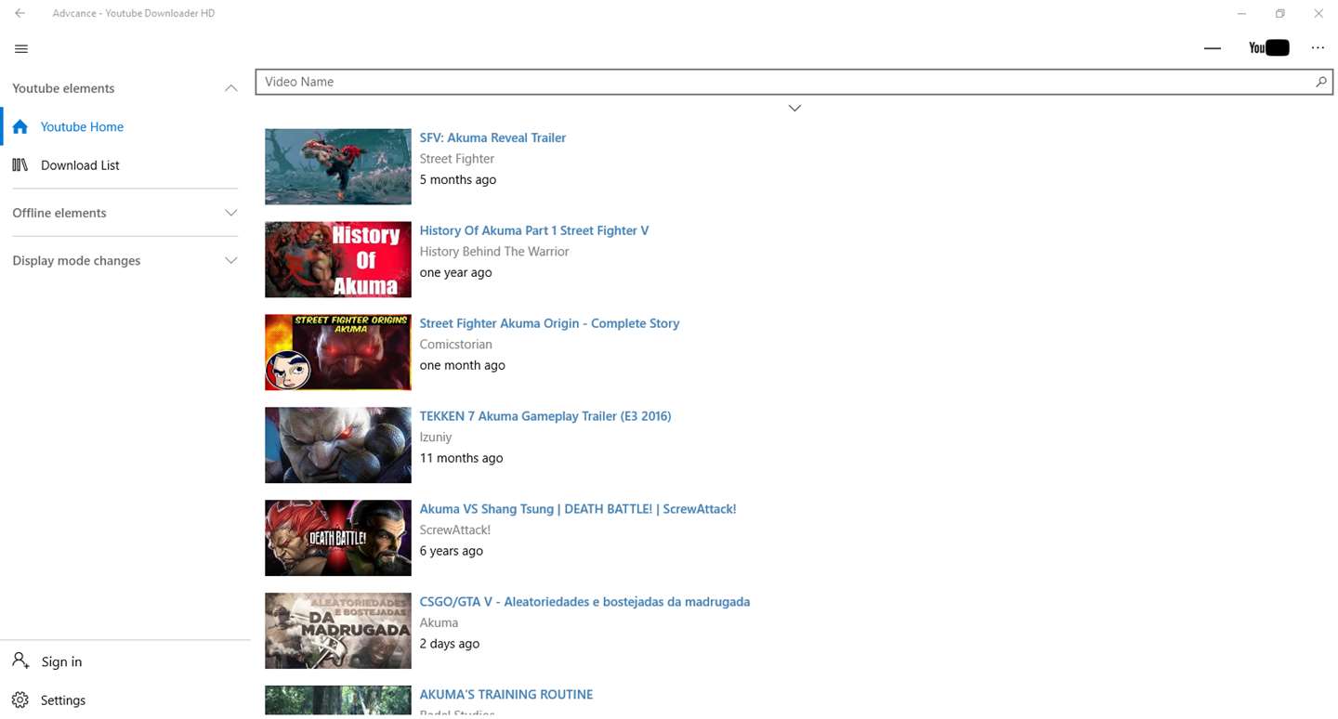
Task: Open Street Fighter Akuma Origin video link
Action: tap(549, 323)
